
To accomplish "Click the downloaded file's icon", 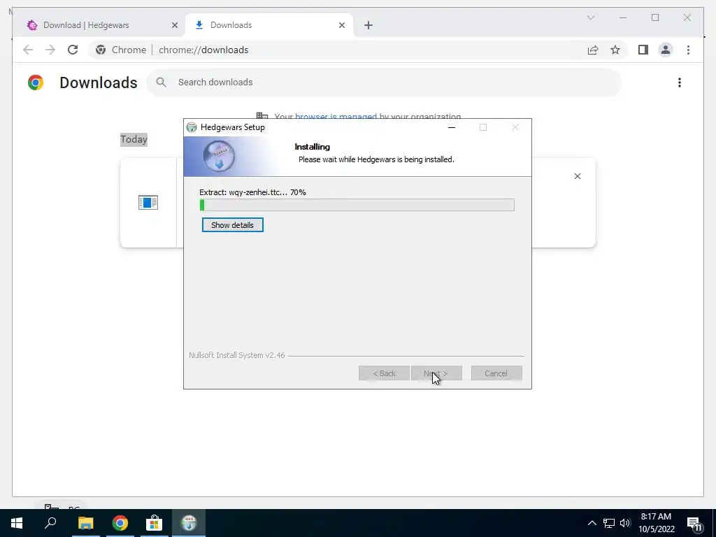I will pos(148,202).
